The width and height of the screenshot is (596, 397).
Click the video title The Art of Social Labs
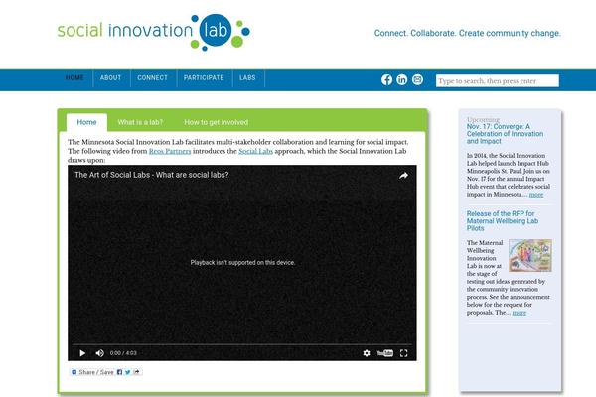[152, 175]
